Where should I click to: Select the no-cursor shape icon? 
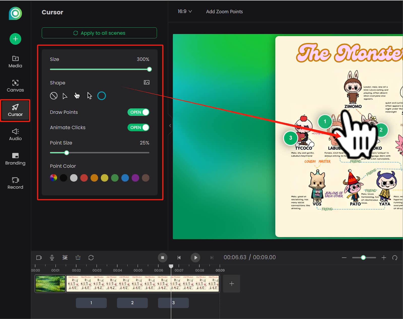point(54,96)
